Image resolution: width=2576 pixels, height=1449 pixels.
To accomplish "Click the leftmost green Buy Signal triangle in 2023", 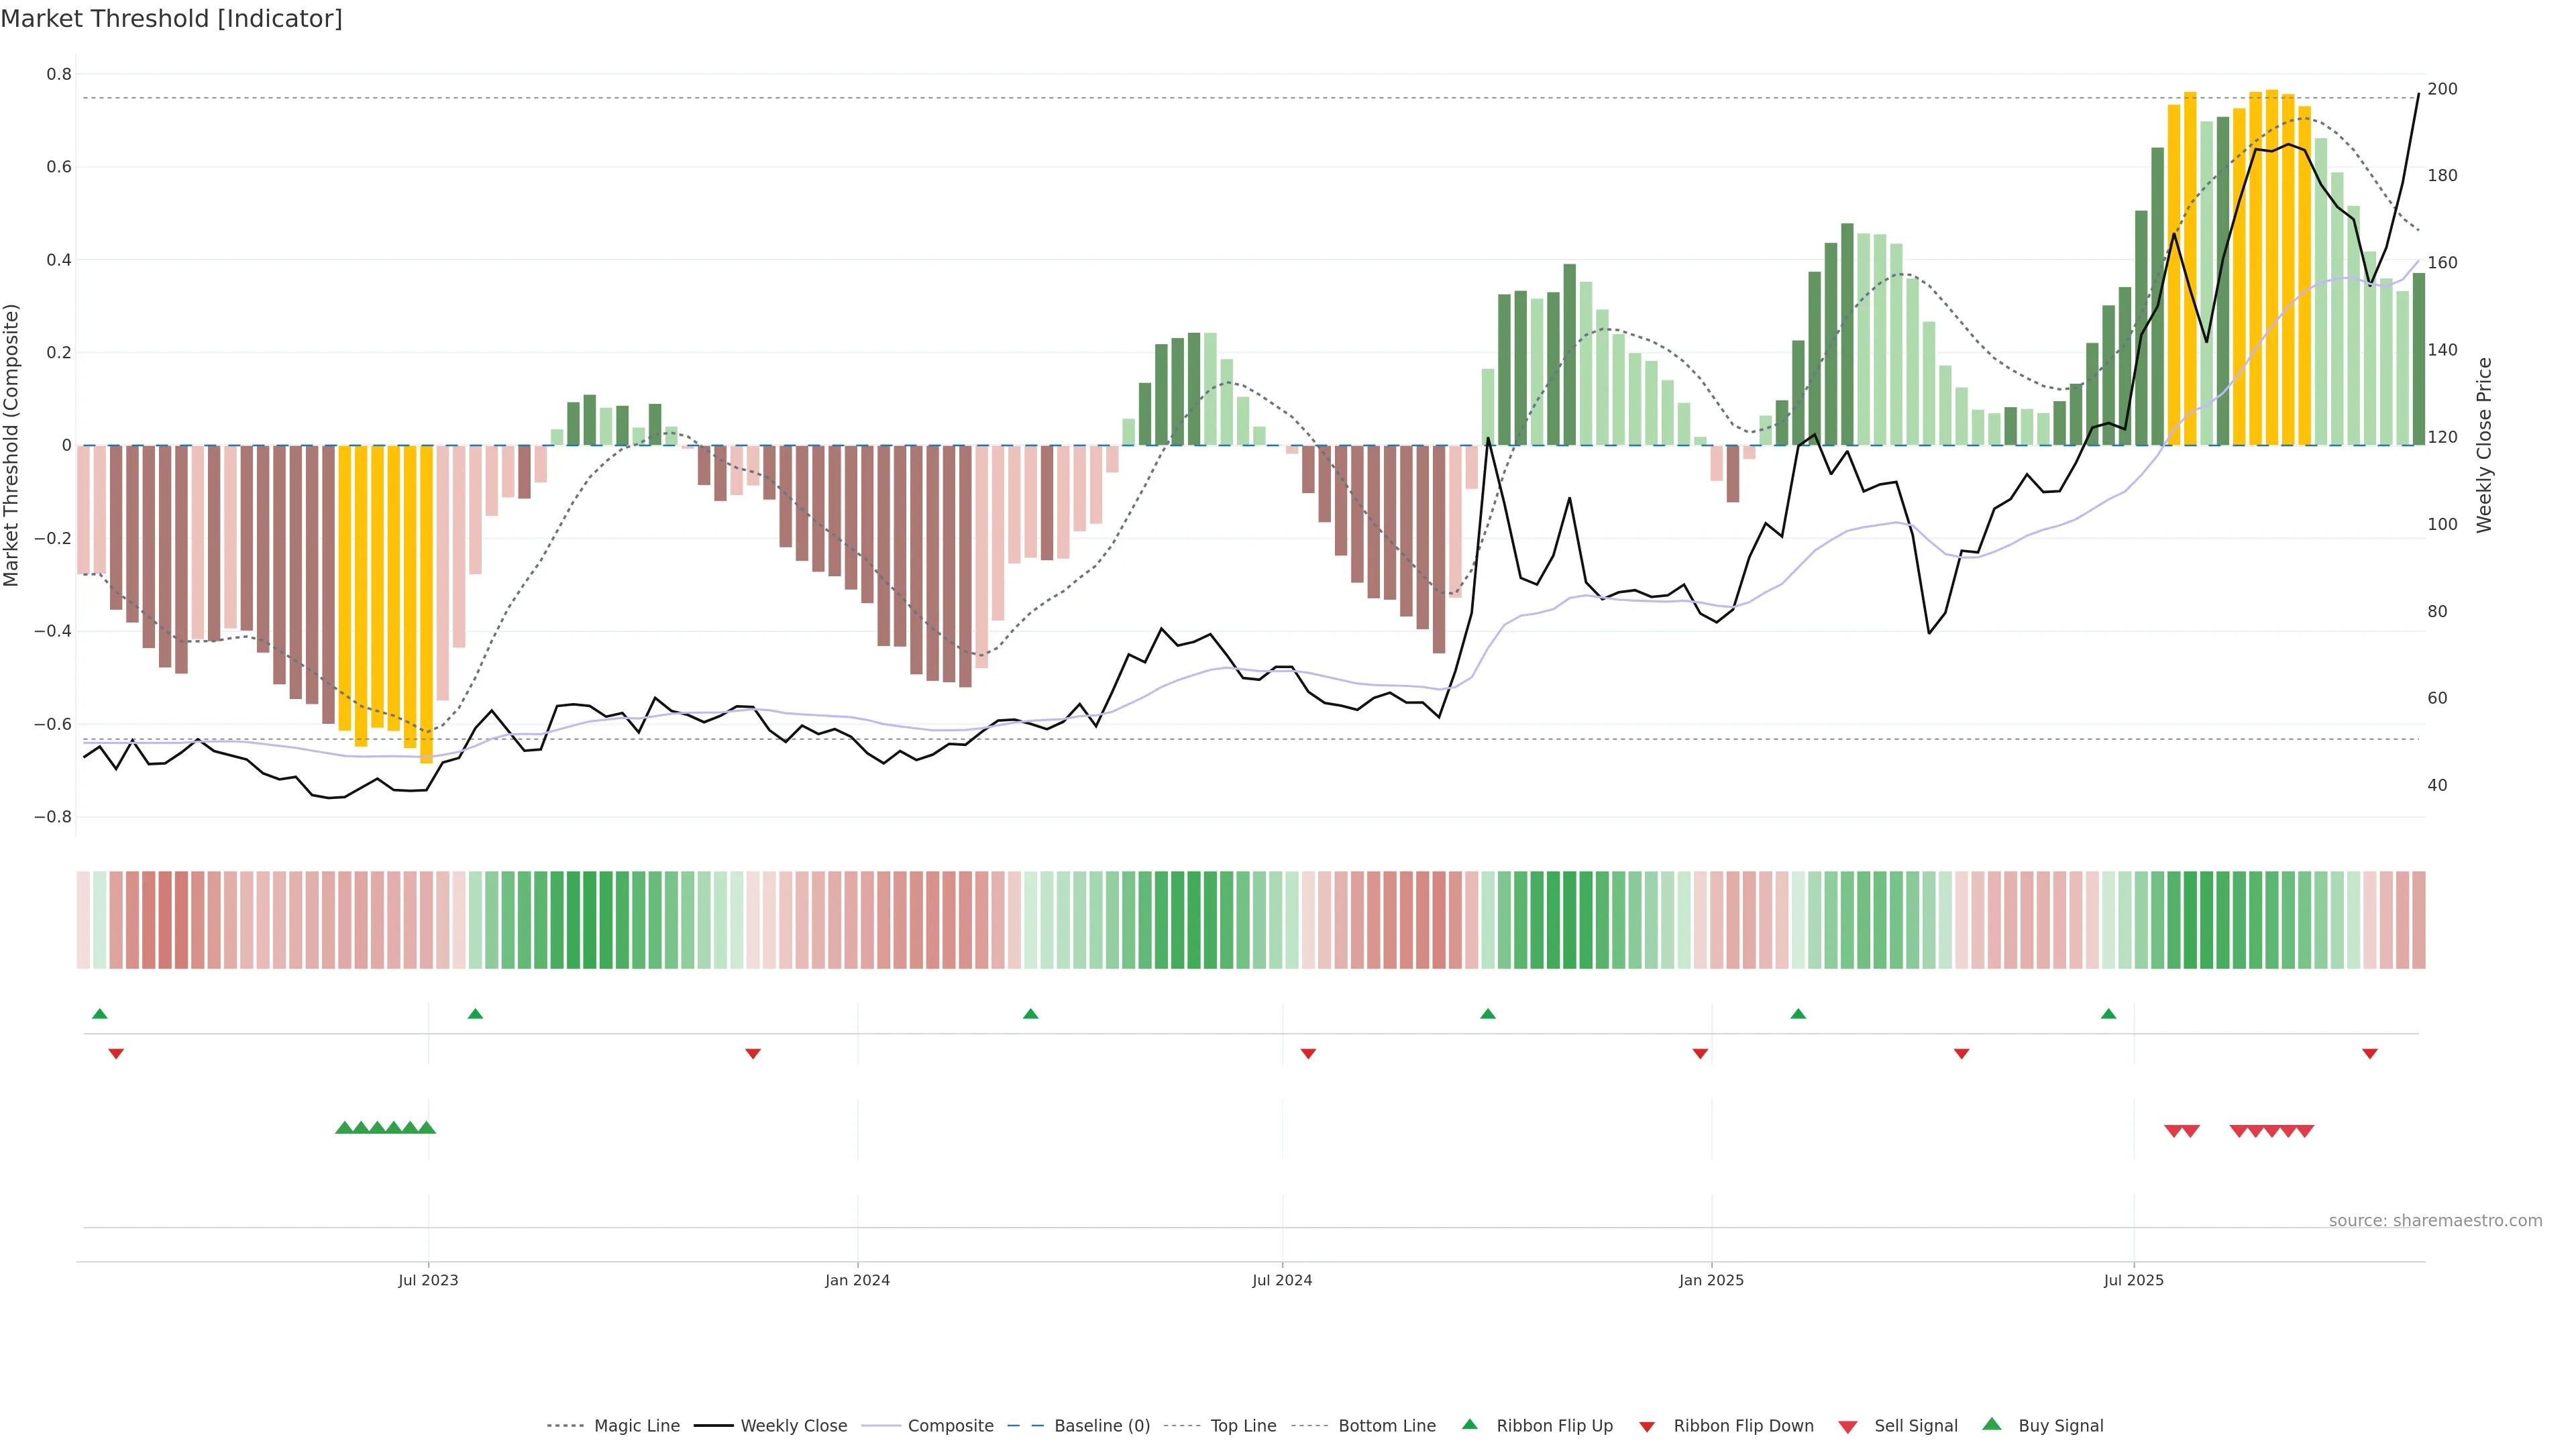I will (x=344, y=1128).
